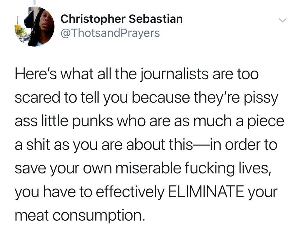298x230 pixels.
Task: Click the first line starting with Here's
Action: tap(137, 76)
